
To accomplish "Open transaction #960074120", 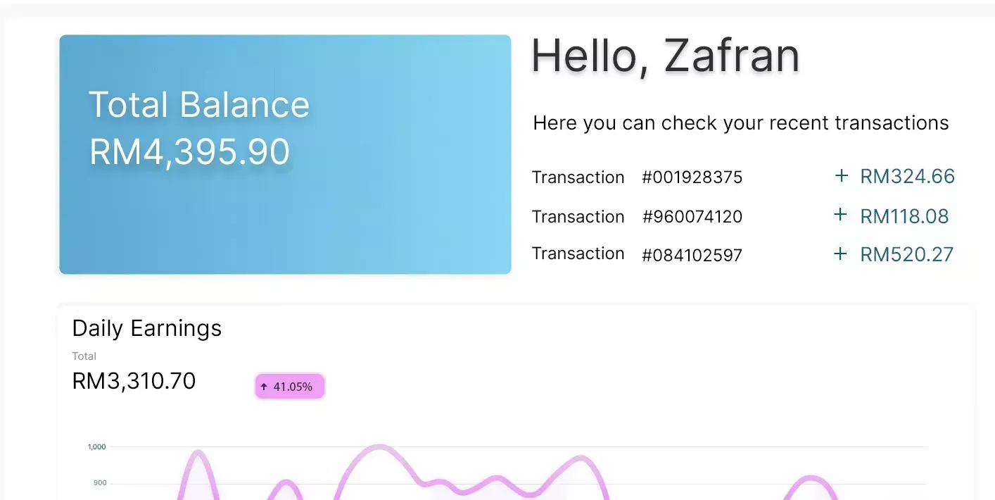I will (x=692, y=217).
